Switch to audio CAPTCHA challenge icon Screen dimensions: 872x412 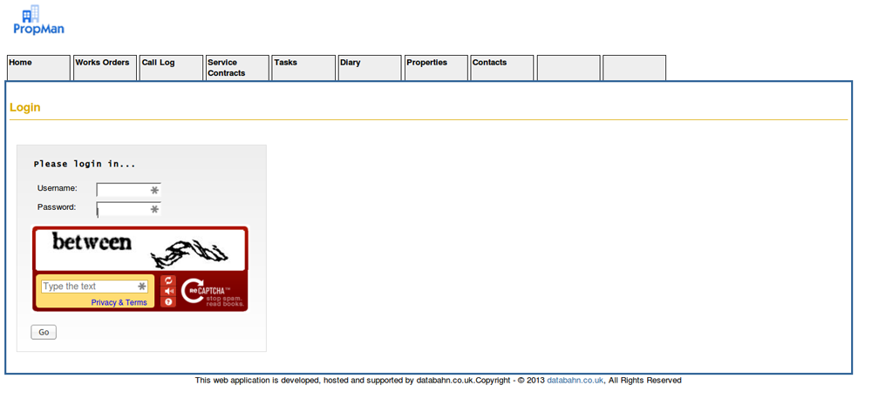click(x=168, y=291)
